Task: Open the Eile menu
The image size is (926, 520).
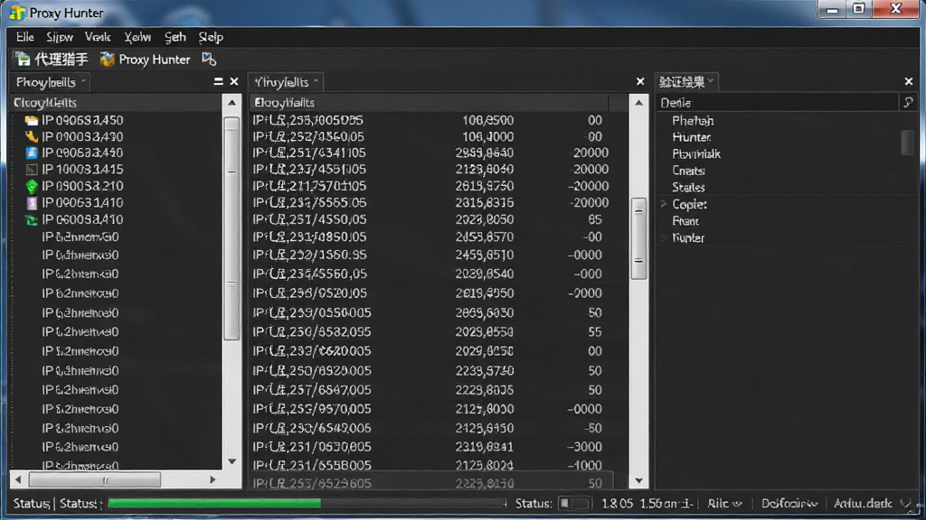Action: 24,37
